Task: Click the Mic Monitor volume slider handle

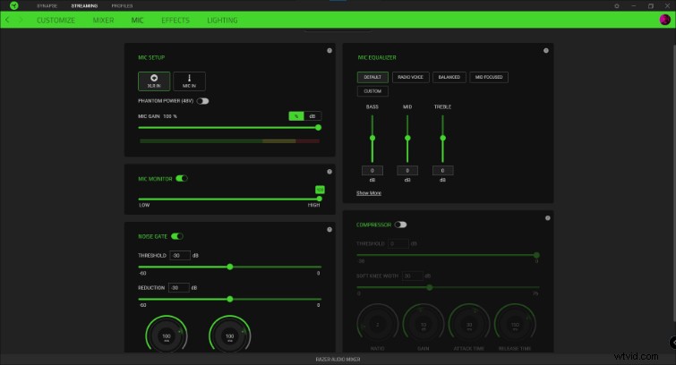Action: [320, 199]
